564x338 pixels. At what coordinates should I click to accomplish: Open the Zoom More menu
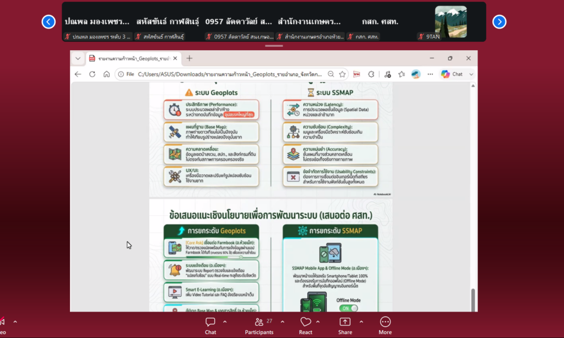(x=385, y=326)
